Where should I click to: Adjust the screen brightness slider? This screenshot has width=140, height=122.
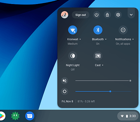coord(103,91)
